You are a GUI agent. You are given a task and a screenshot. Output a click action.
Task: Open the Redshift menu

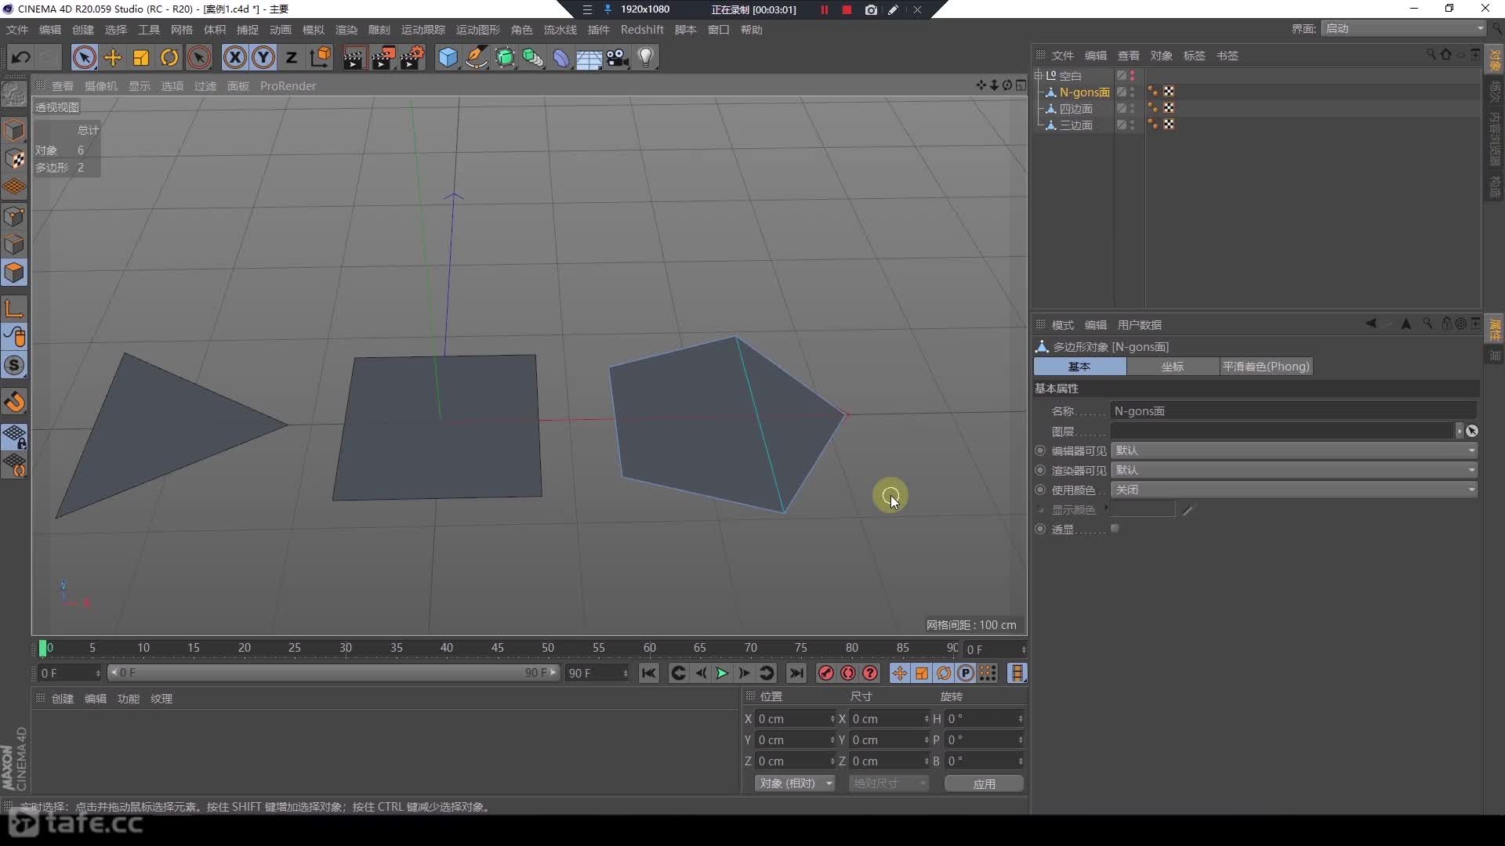[x=642, y=30]
